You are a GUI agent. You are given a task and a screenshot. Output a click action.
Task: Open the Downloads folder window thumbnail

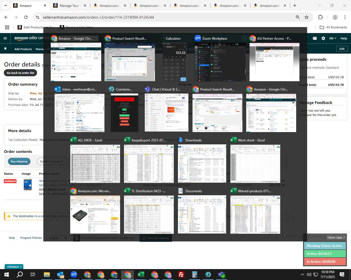pos(202,164)
